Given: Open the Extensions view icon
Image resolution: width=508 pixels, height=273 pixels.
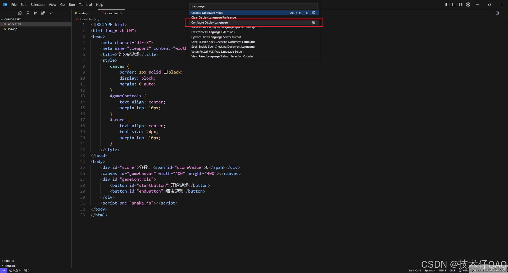Looking at the screenshot, I should [43, 13].
